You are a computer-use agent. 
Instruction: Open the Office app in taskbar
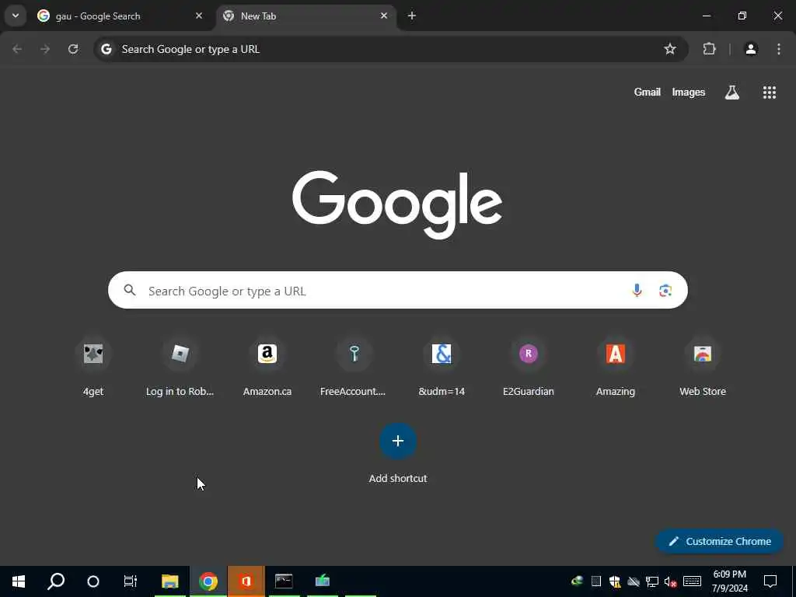click(246, 581)
